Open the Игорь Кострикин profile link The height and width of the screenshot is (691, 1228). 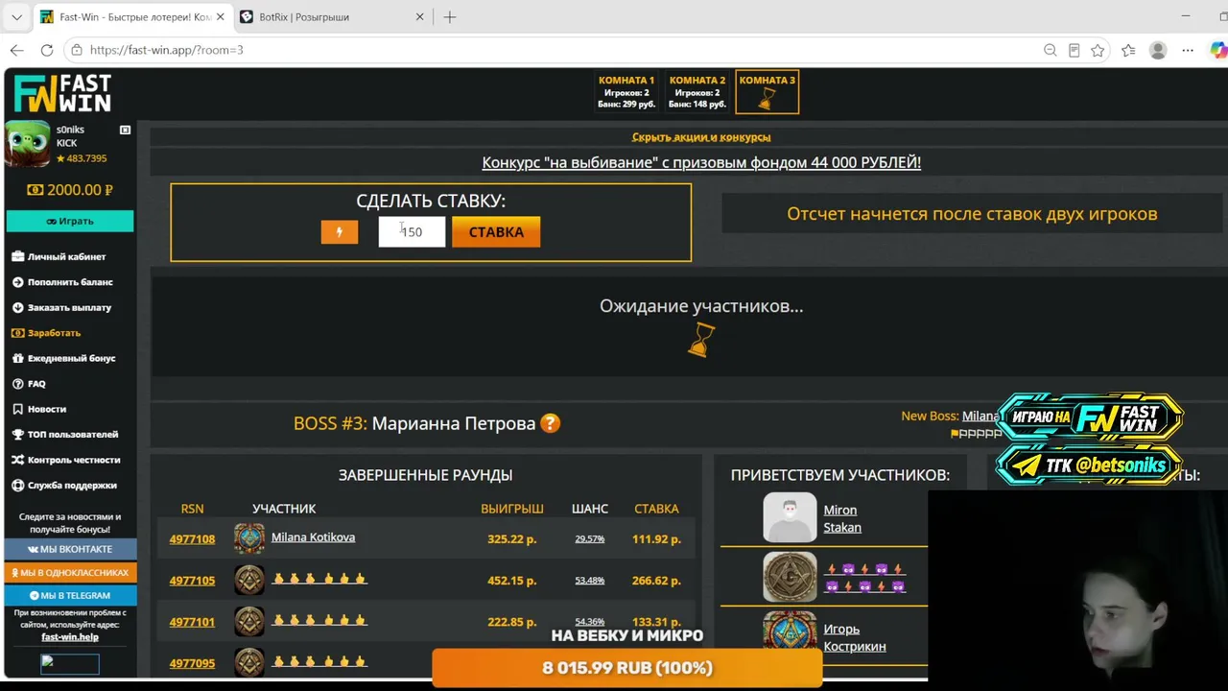click(x=855, y=637)
